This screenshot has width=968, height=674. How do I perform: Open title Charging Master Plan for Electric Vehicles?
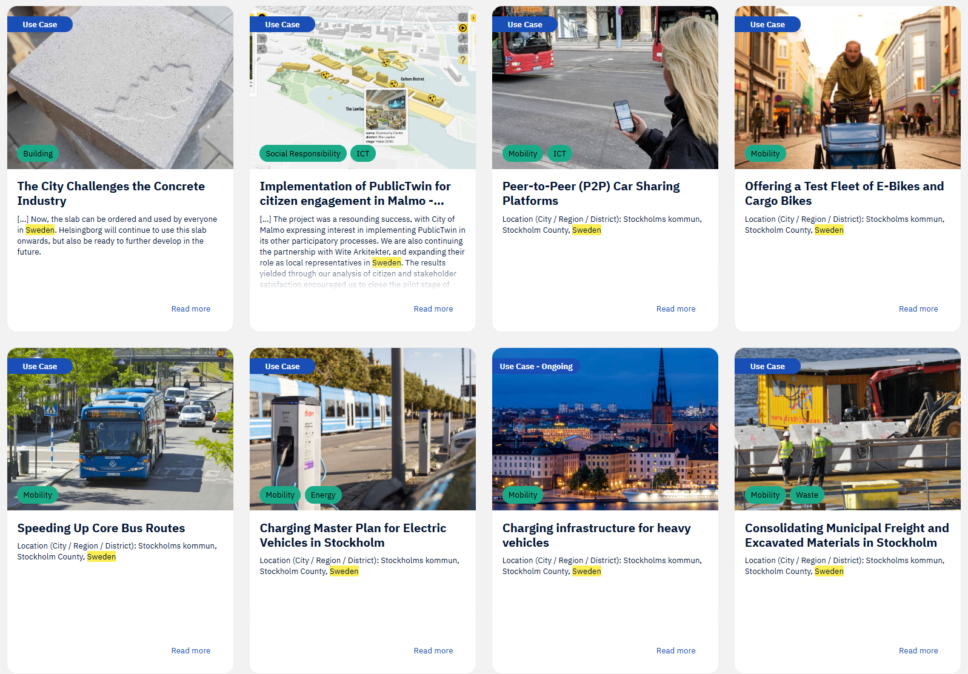[353, 535]
